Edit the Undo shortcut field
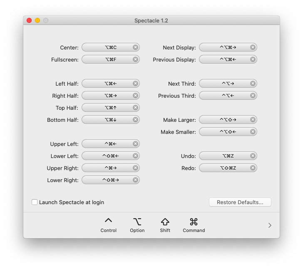Image resolution: width=303 pixels, height=269 pixels. tap(228, 156)
